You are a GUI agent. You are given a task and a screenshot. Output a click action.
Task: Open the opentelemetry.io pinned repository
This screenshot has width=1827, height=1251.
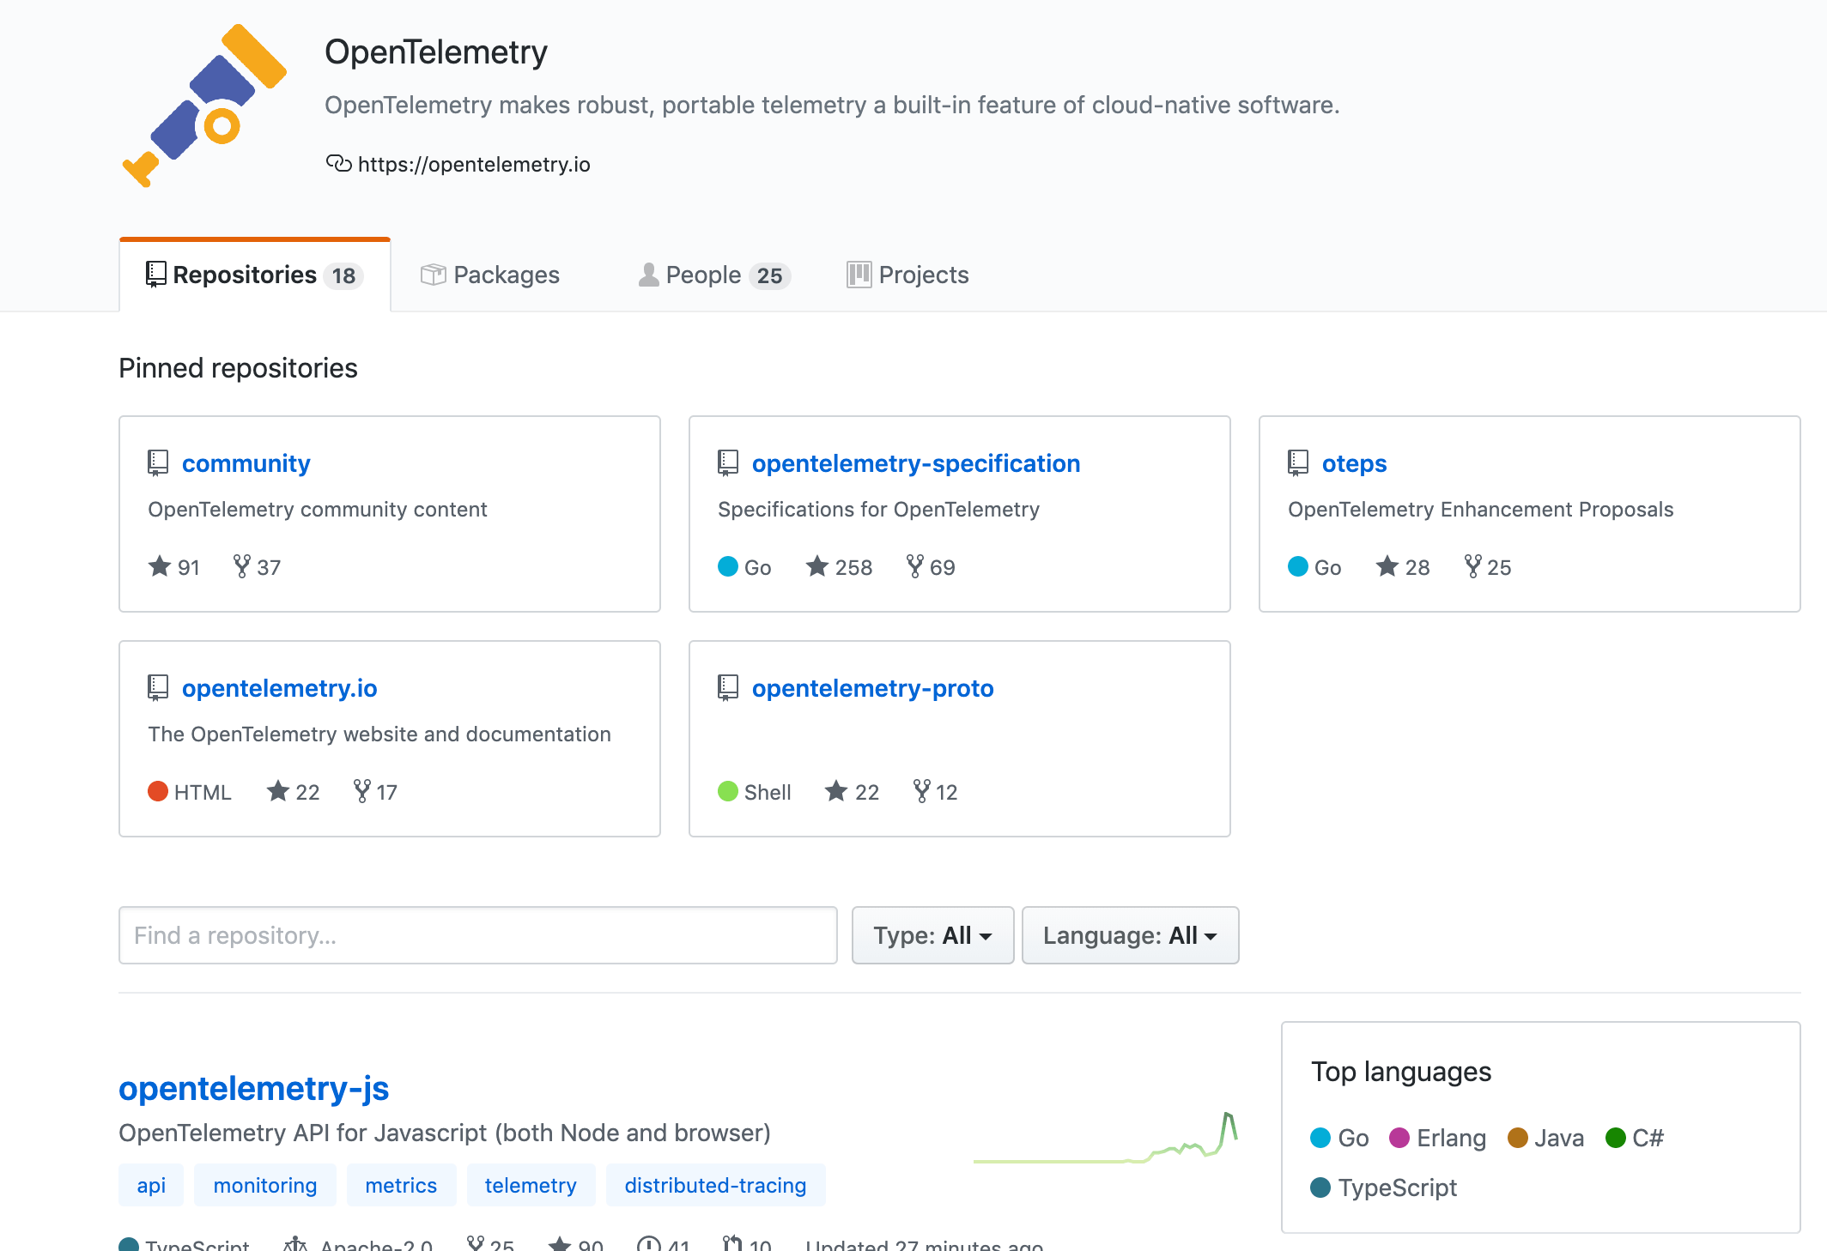point(280,688)
